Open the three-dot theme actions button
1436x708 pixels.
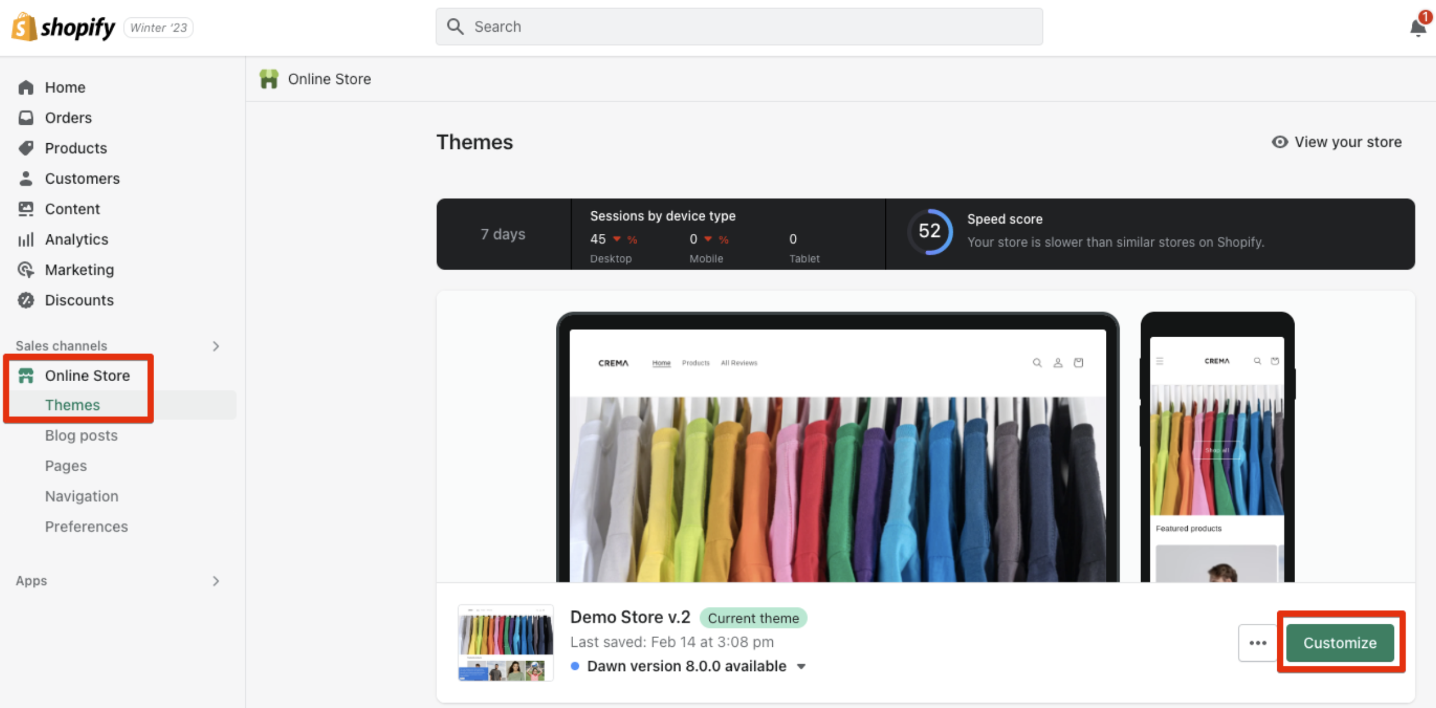coord(1257,643)
